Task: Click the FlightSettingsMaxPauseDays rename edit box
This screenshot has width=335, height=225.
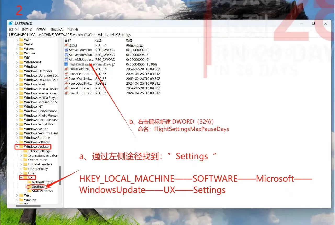Action: coord(90,64)
